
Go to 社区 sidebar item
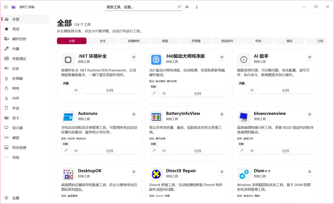25,68
